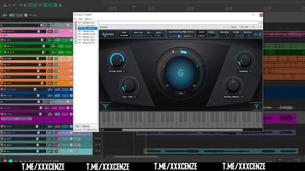Open the Input Type dropdown

pos(138,36)
